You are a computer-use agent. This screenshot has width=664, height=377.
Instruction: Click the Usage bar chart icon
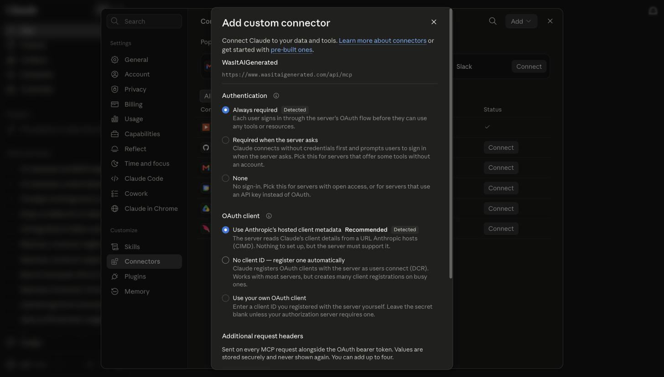coord(115,119)
